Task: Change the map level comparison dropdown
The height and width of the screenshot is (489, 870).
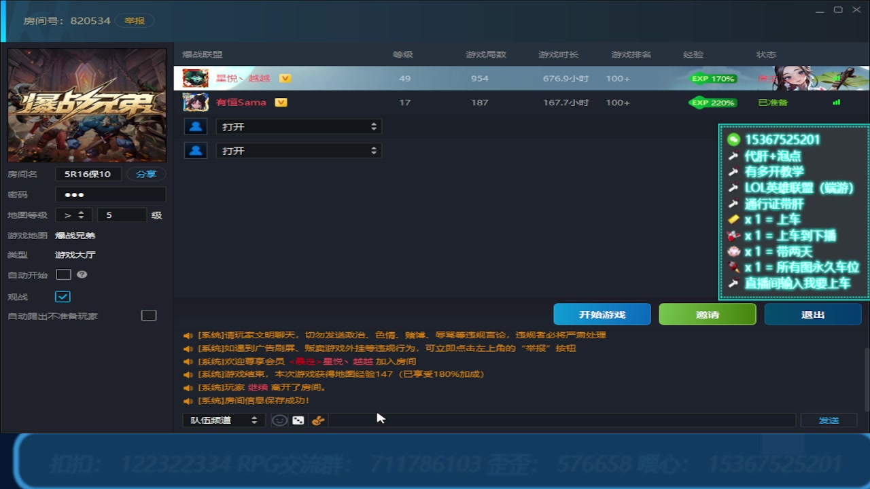Action: pyautogui.click(x=74, y=215)
